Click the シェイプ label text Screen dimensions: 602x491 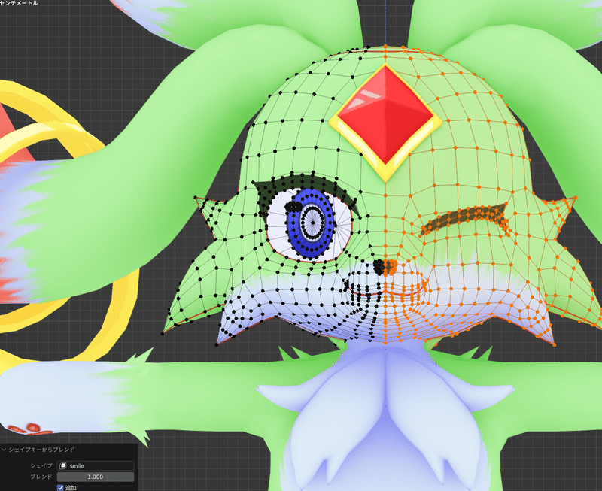[41, 465]
